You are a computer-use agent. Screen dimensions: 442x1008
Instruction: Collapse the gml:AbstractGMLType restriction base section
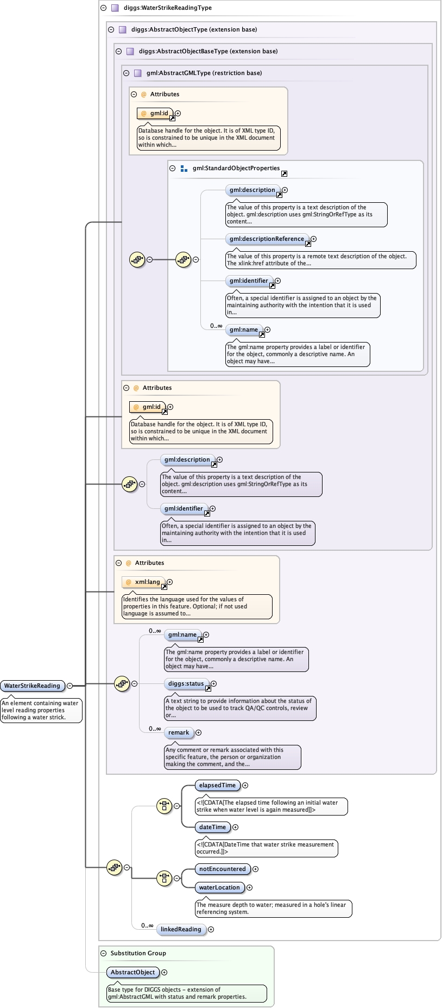click(x=126, y=73)
